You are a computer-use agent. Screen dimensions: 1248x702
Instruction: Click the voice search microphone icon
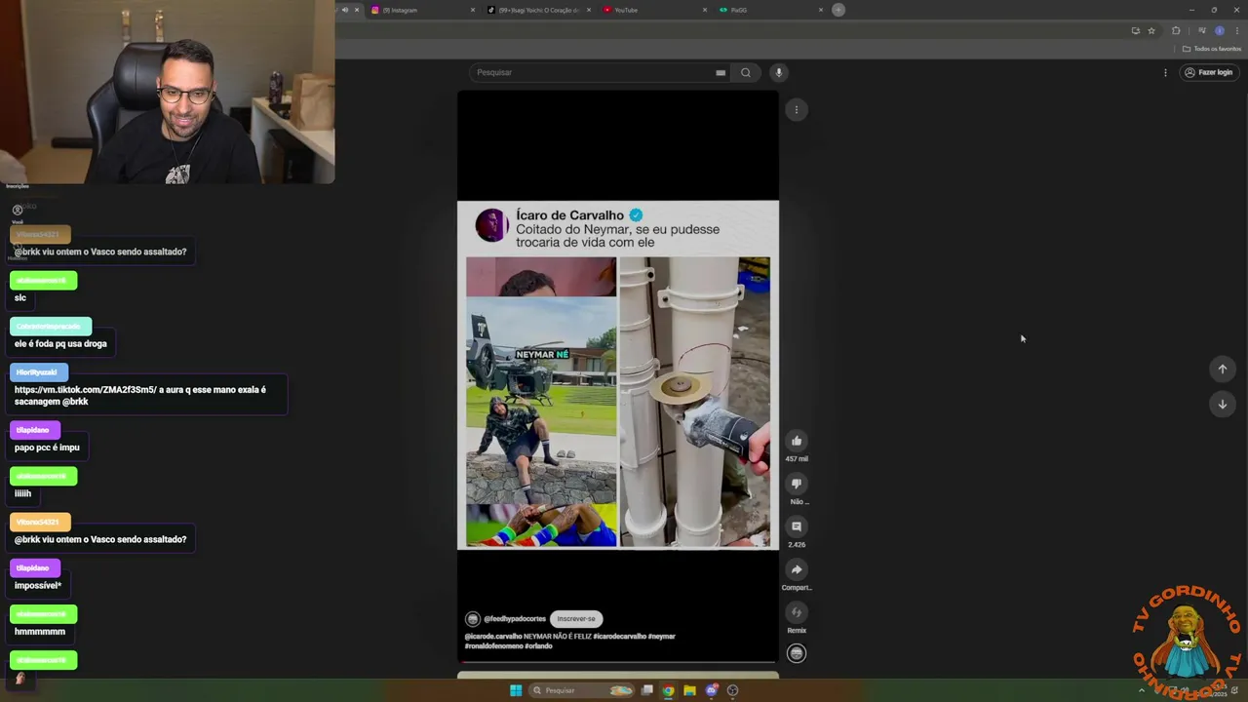point(778,72)
